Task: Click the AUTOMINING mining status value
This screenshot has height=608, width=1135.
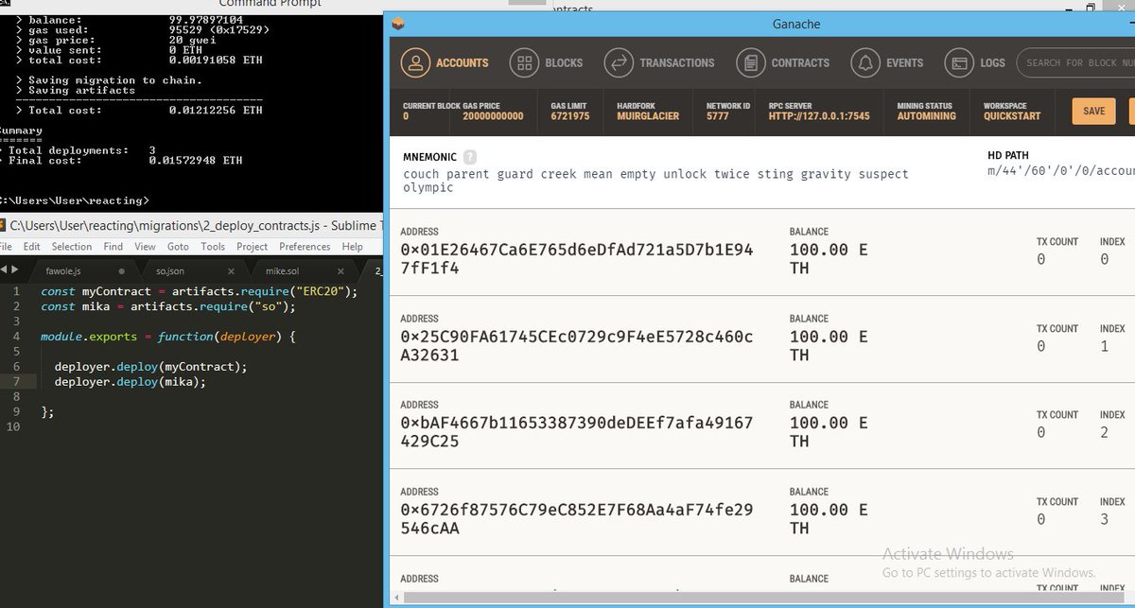Action: pos(926,116)
